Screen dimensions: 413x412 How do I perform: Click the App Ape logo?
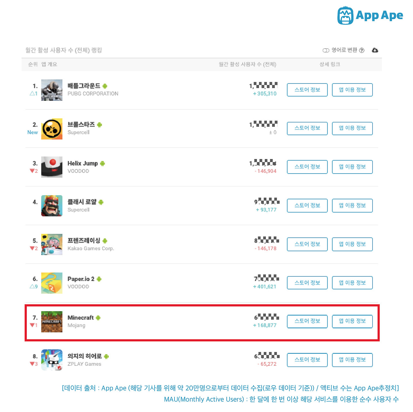click(370, 15)
